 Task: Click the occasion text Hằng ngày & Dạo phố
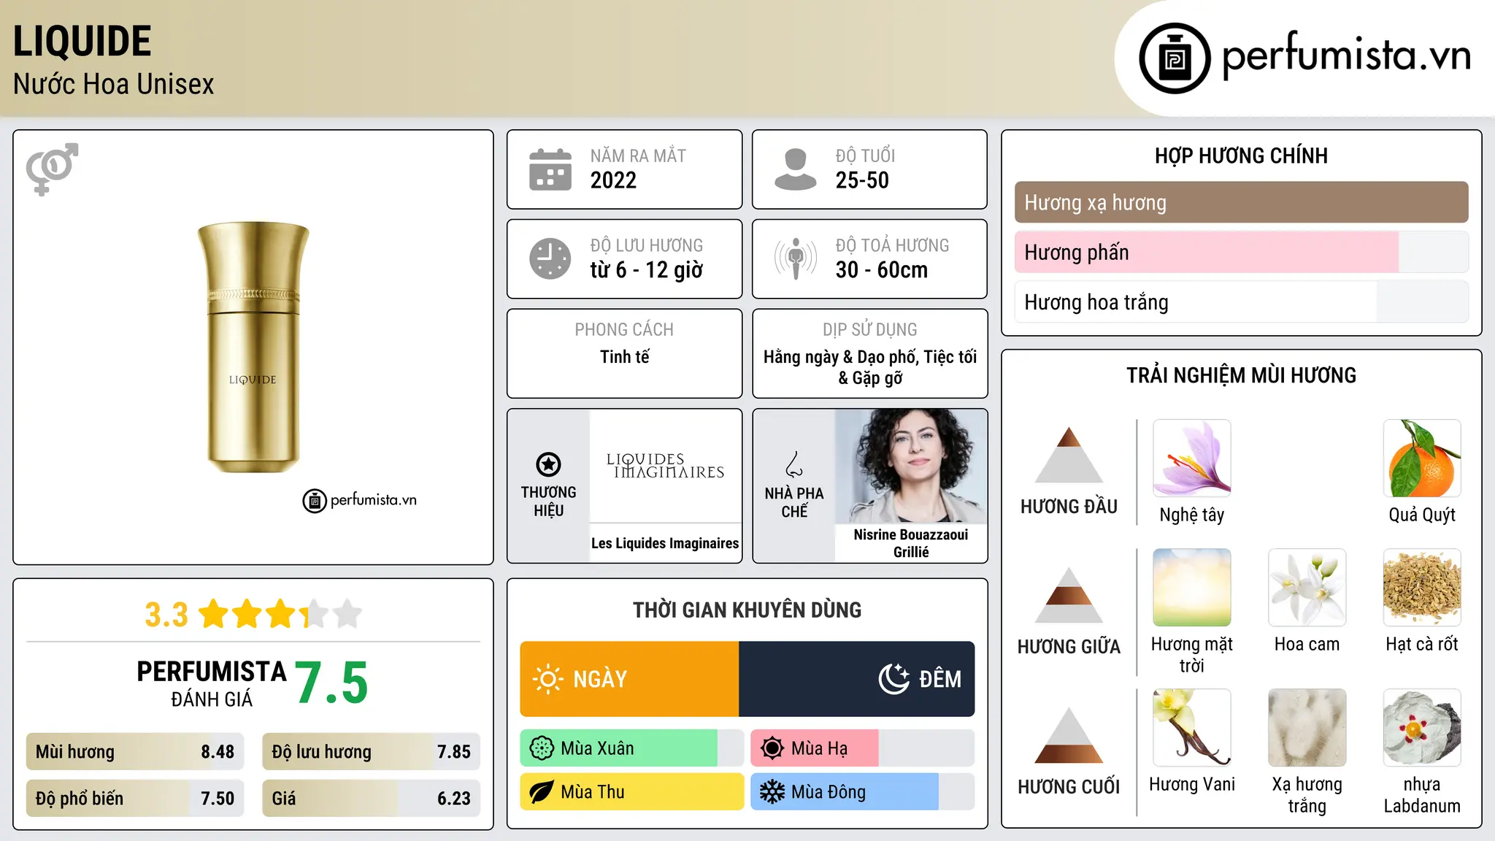coord(839,357)
